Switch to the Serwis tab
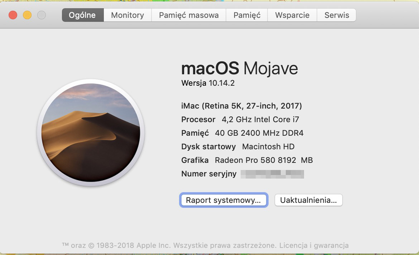Image resolution: width=419 pixels, height=255 pixels. click(x=336, y=15)
